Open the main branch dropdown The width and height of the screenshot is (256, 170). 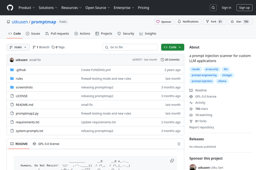coord(18,47)
